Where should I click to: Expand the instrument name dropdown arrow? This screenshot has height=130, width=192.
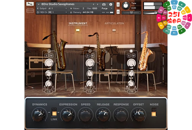[x=38, y=4]
